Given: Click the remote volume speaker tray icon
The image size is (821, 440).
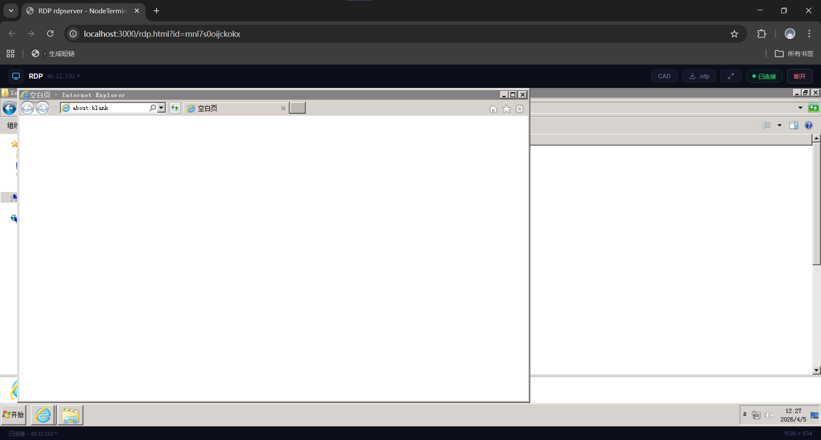Looking at the screenshot, I should [x=769, y=415].
